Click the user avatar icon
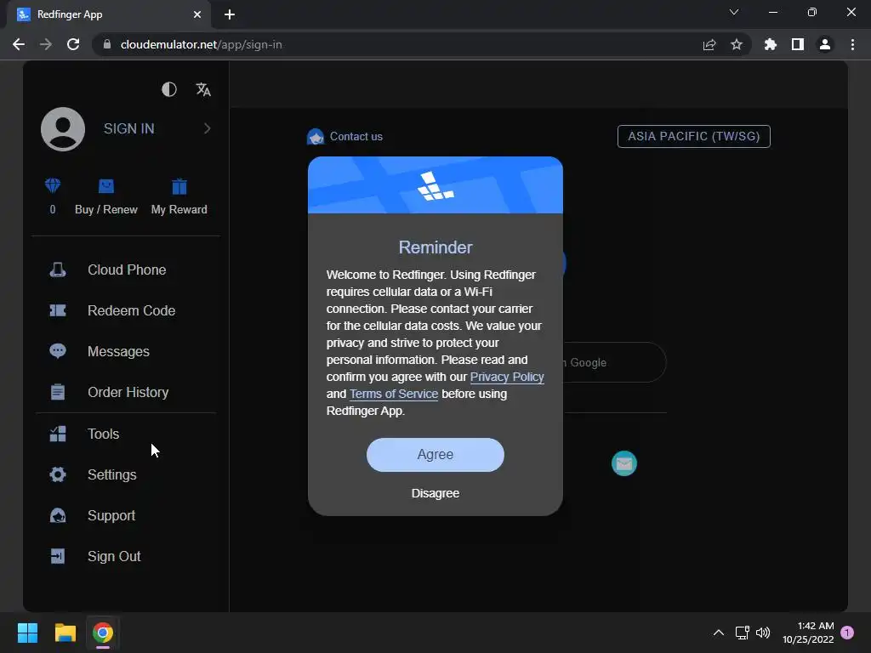The image size is (871, 653). coord(63,129)
